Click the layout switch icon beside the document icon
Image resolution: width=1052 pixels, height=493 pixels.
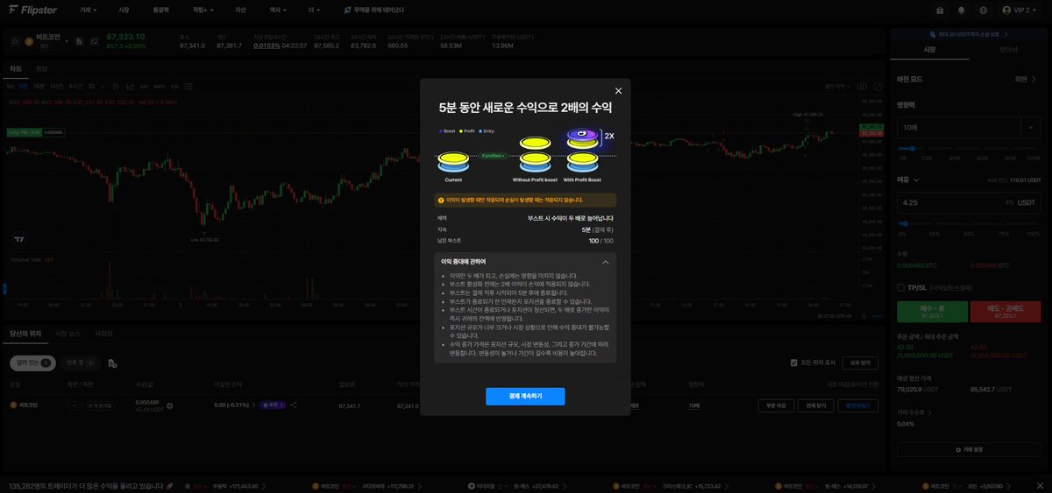tap(93, 41)
